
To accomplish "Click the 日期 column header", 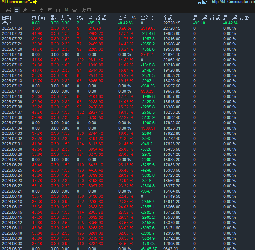I will click(x=6, y=18).
